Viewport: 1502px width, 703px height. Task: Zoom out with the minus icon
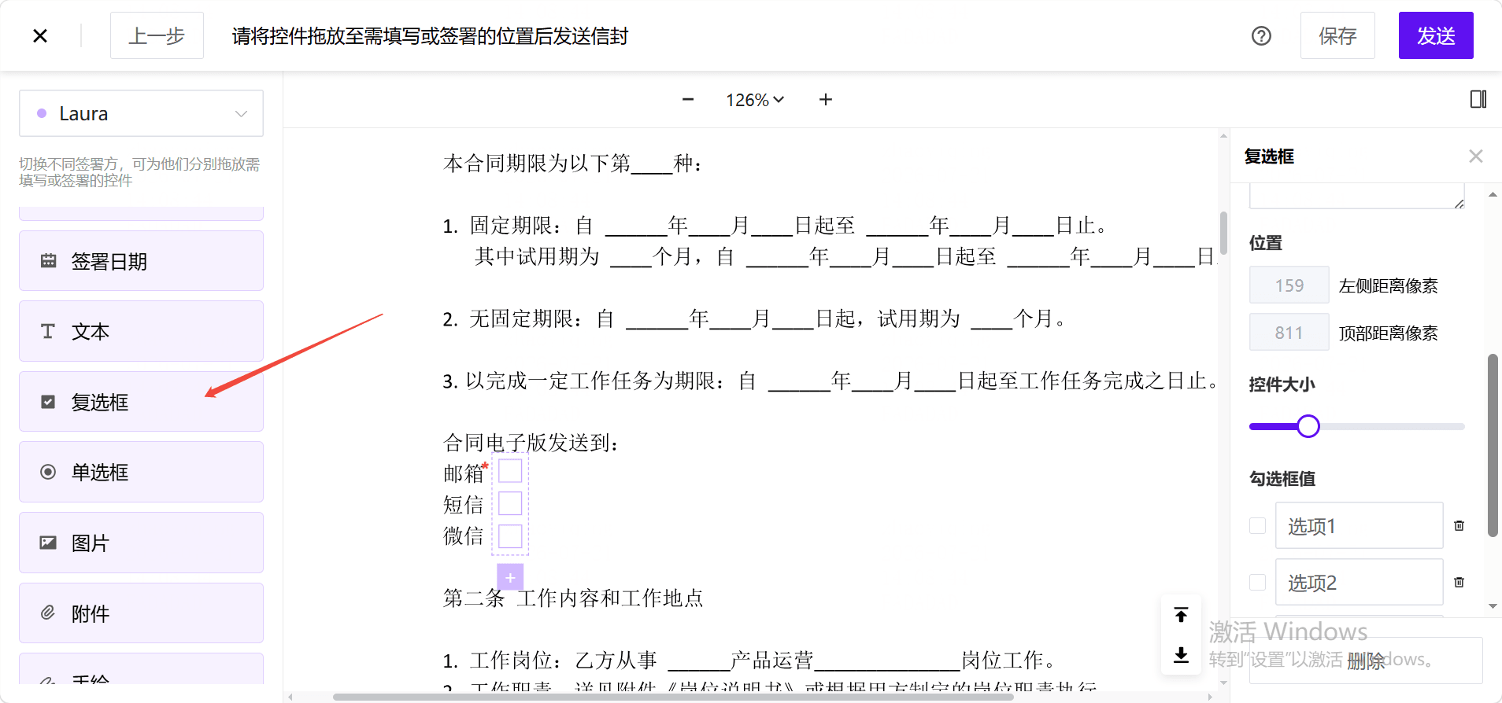point(688,99)
